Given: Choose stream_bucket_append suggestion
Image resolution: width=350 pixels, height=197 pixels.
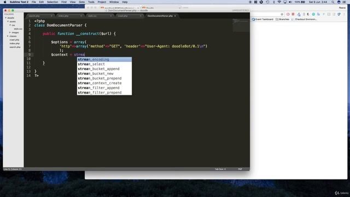Looking at the screenshot, I should [x=104, y=69].
